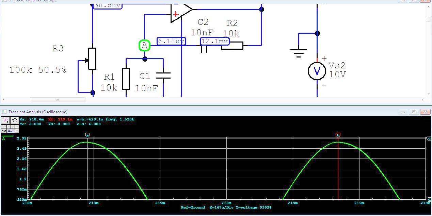Select the Auto trigger mode button

11,131
